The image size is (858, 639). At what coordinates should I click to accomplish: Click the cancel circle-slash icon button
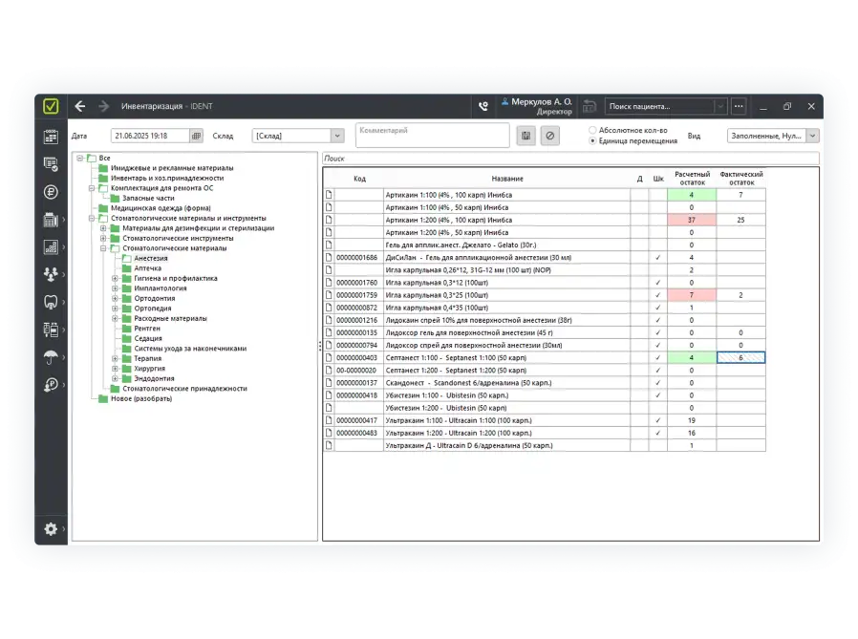point(549,136)
